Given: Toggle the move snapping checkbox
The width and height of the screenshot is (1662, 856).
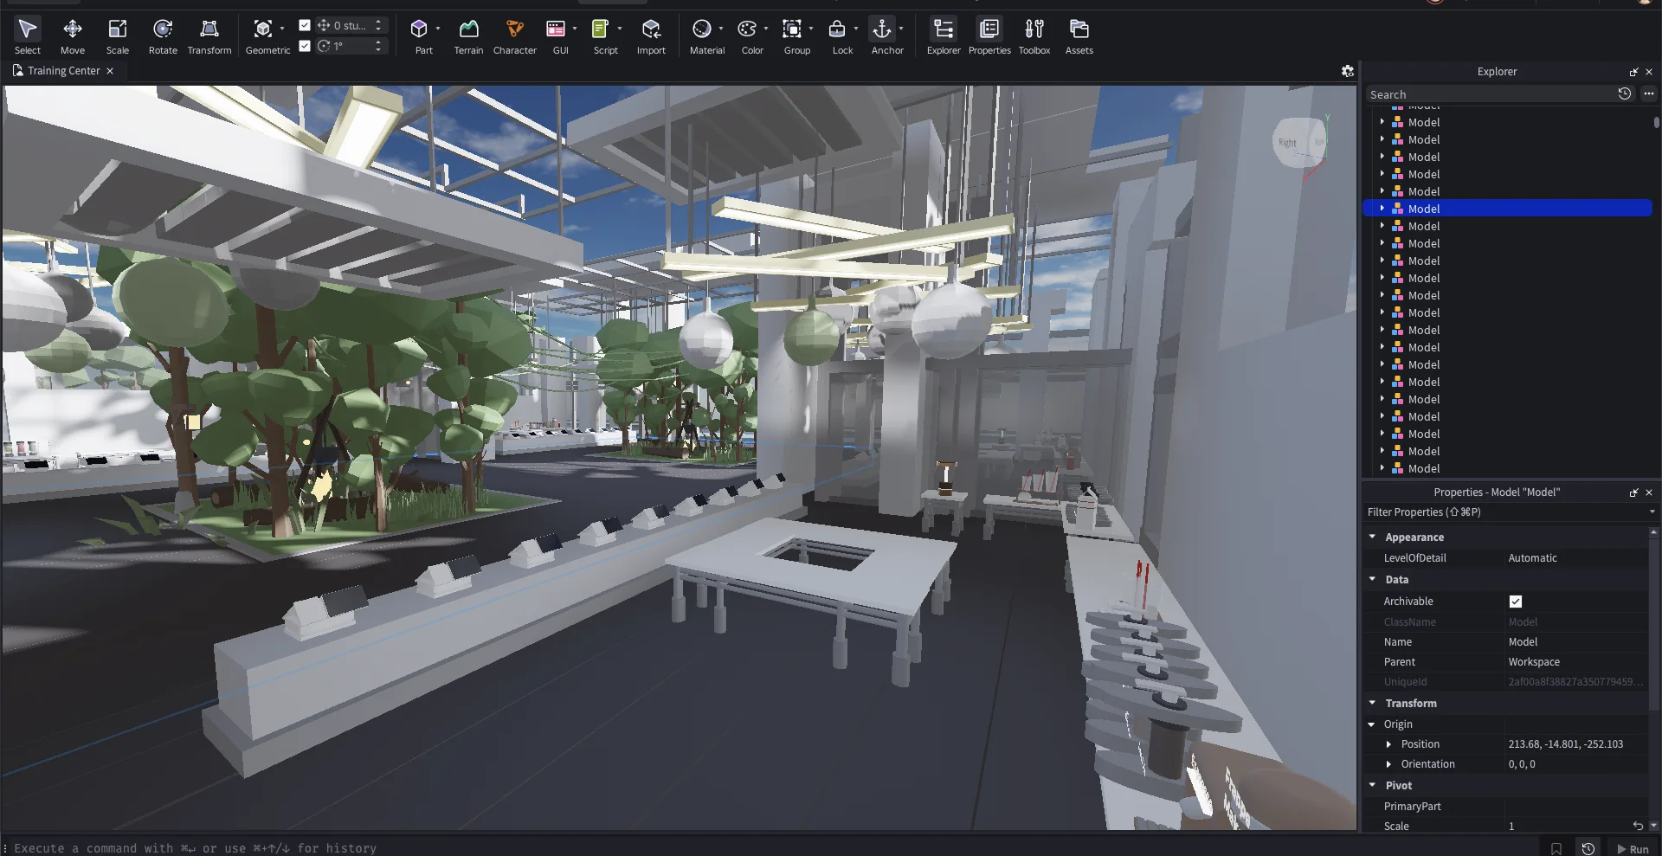Looking at the screenshot, I should pyautogui.click(x=305, y=25).
